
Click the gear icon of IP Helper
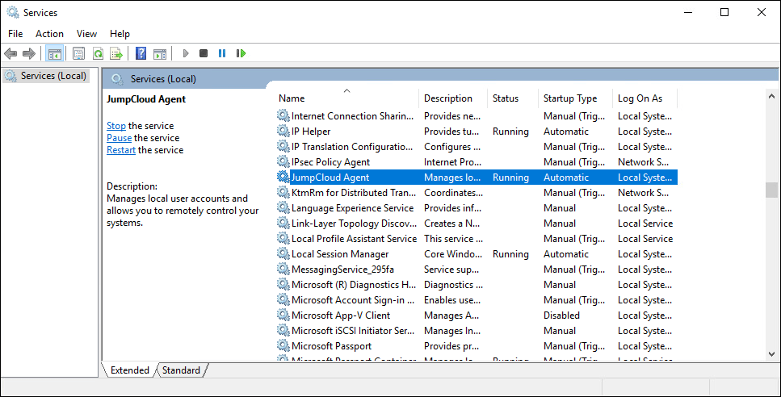tap(283, 132)
